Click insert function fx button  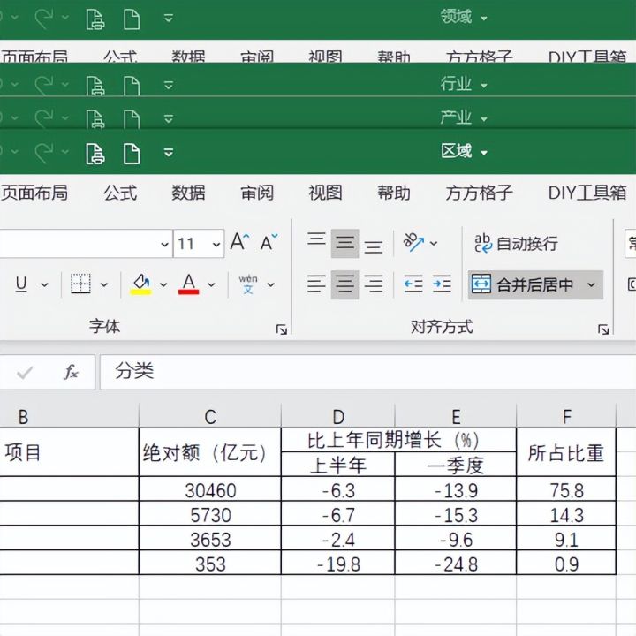[x=71, y=372]
